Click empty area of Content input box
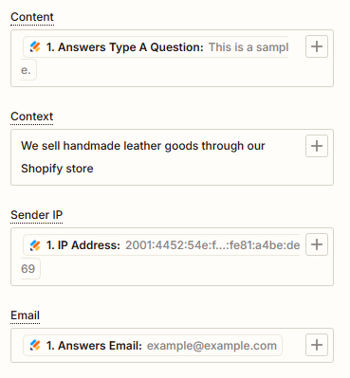350x378 pixels. (177, 71)
